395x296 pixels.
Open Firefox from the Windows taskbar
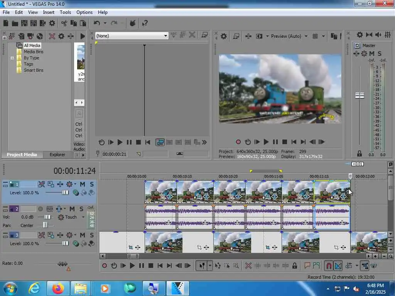pyautogui.click(x=58, y=288)
